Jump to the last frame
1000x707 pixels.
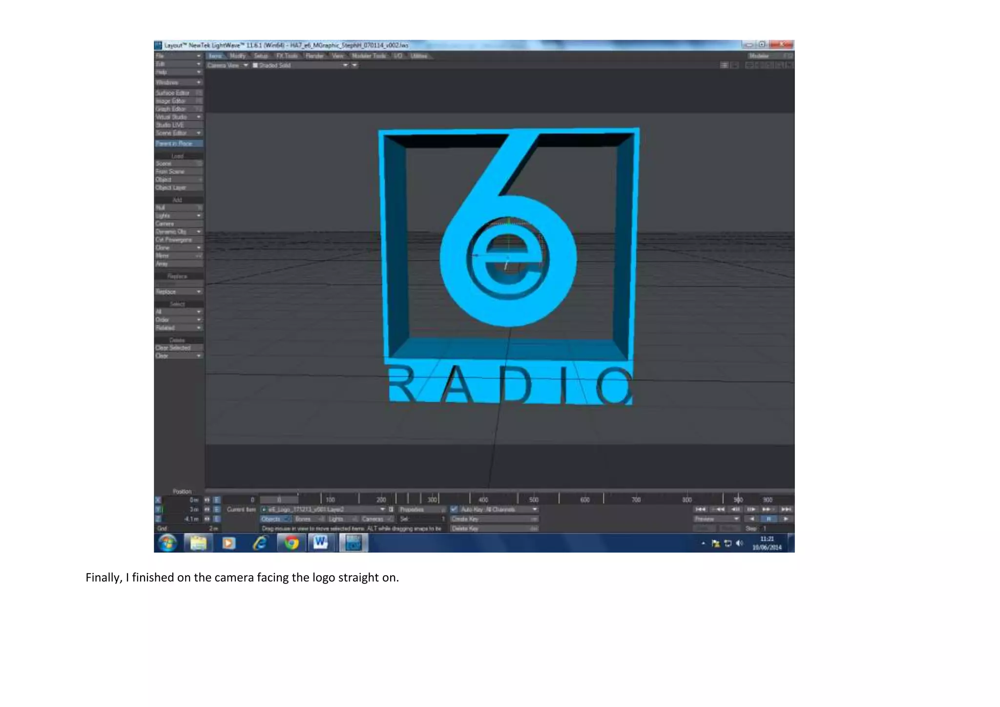point(786,509)
